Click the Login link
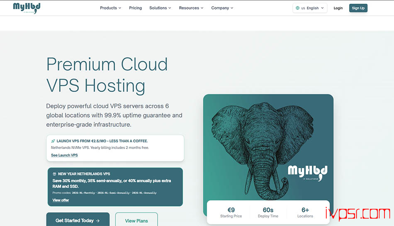The width and height of the screenshot is (394, 226). pyautogui.click(x=338, y=8)
